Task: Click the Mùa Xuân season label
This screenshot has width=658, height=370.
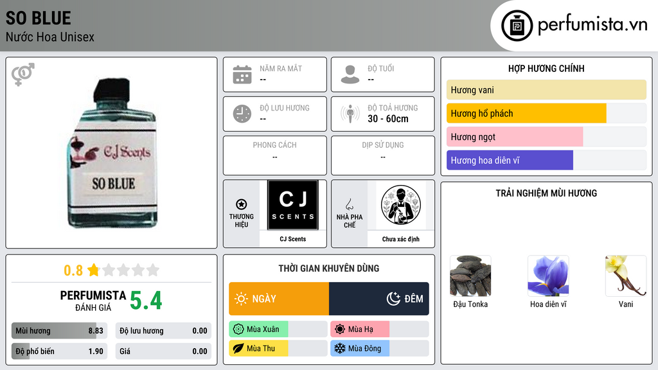Action: [x=263, y=330]
